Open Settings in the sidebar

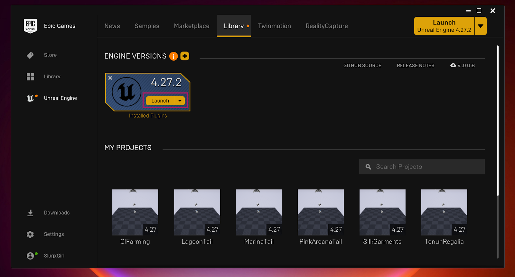[x=54, y=234]
